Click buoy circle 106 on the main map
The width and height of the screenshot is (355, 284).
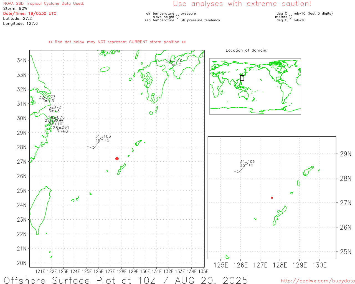(x=102, y=138)
